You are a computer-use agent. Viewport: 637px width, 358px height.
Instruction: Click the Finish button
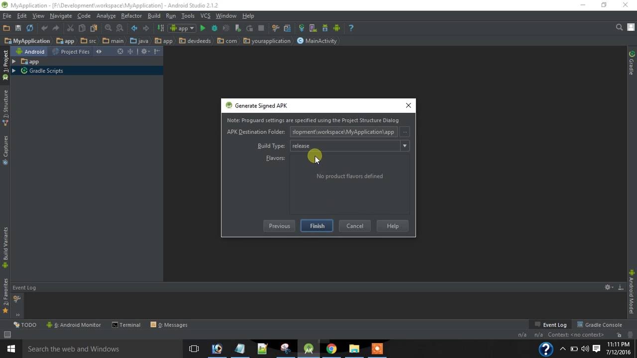[317, 226]
